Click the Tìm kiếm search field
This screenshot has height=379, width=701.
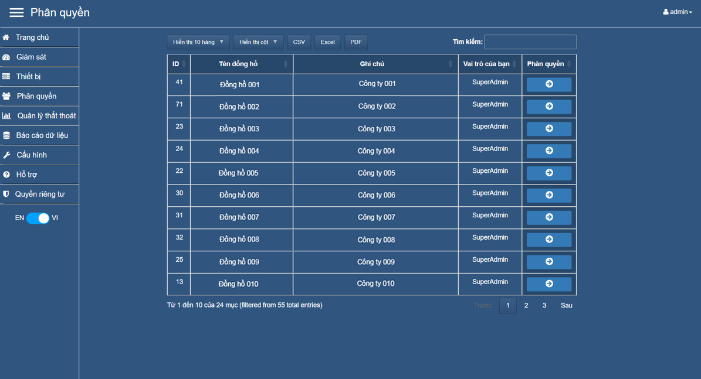click(530, 42)
